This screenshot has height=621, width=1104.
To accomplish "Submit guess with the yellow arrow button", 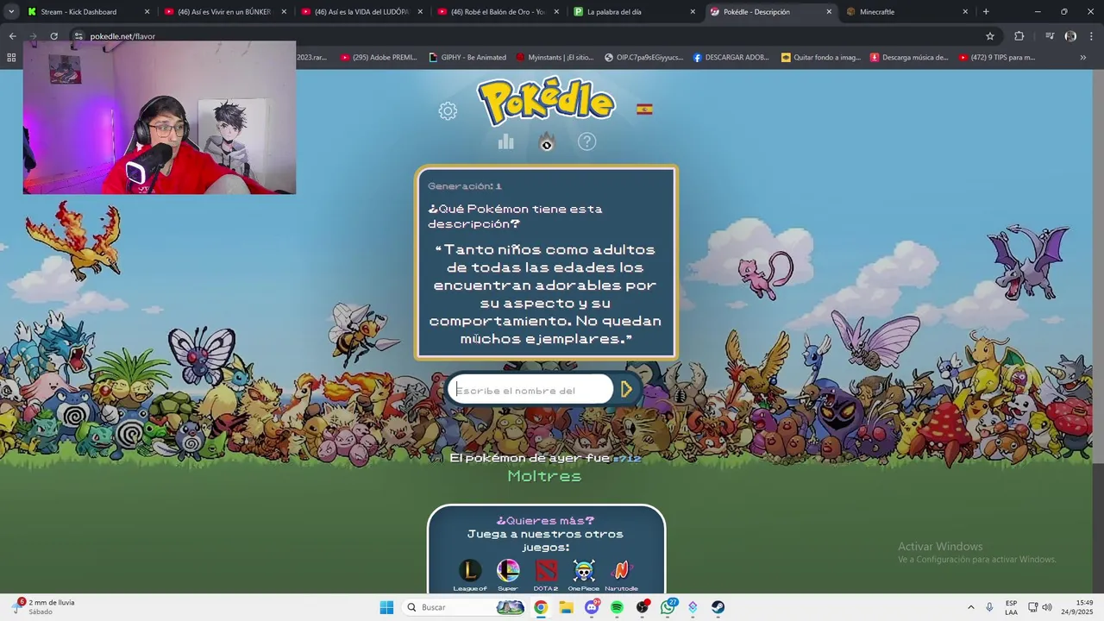I will [627, 390].
